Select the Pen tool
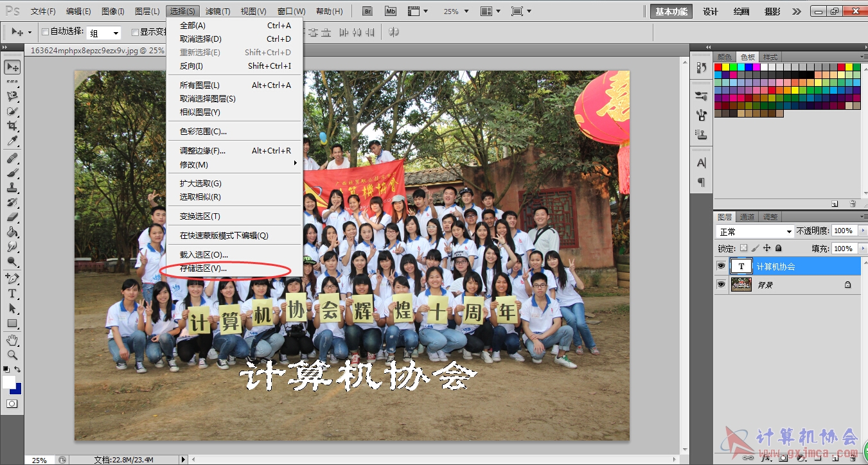868x465 pixels. point(12,279)
